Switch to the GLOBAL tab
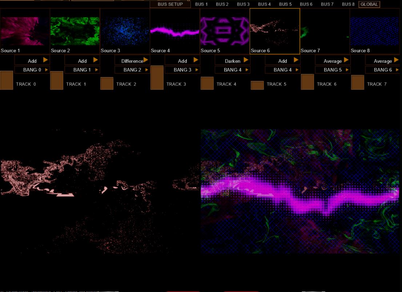 tap(369, 4)
